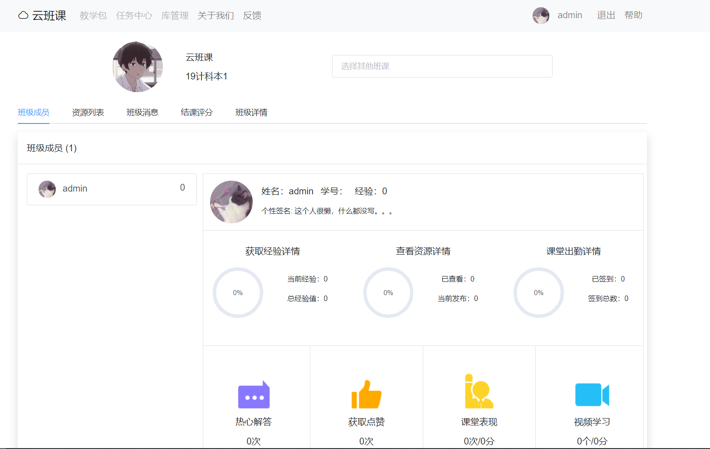Image resolution: width=710 pixels, height=449 pixels.
Task: Click the 查看资源详情 progress circle
Action: click(388, 292)
